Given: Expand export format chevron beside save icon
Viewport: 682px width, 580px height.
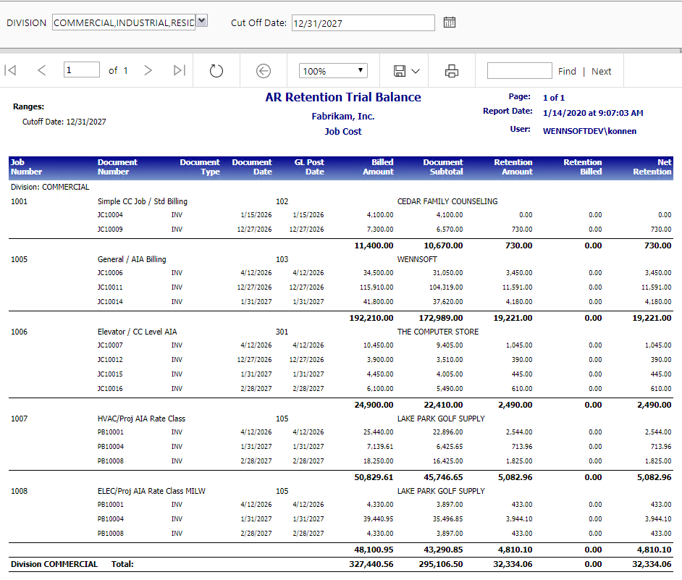Looking at the screenshot, I should pyautogui.click(x=416, y=71).
